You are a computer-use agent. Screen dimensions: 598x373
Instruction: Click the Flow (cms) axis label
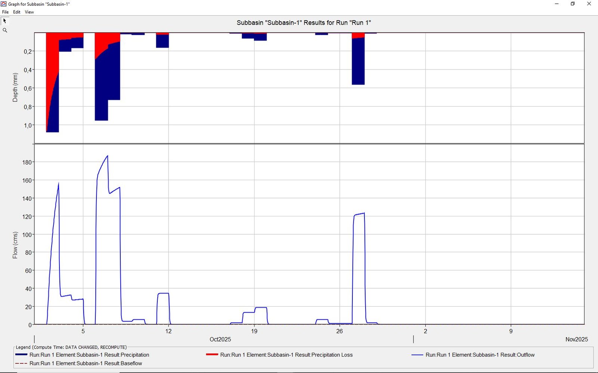(15, 245)
